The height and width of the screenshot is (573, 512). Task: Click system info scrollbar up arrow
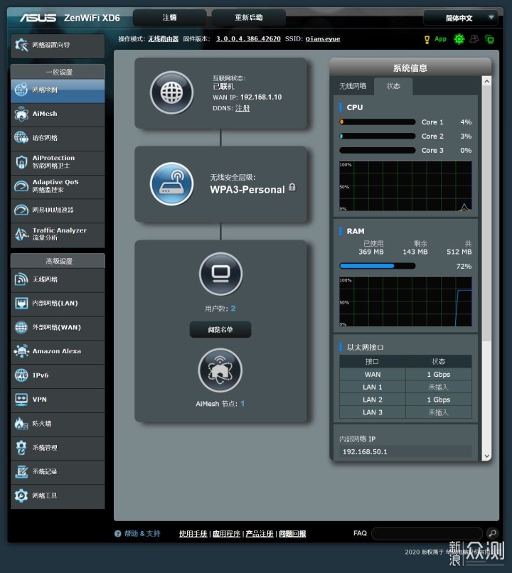(486, 82)
